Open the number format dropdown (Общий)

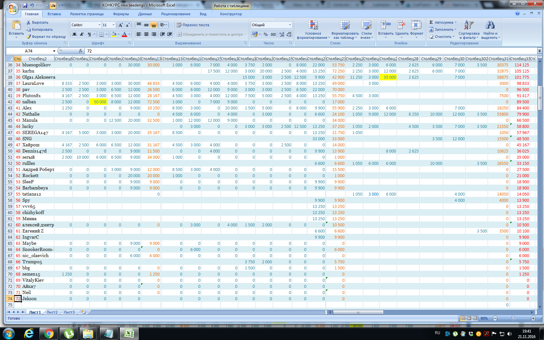pyautogui.click(x=290, y=25)
